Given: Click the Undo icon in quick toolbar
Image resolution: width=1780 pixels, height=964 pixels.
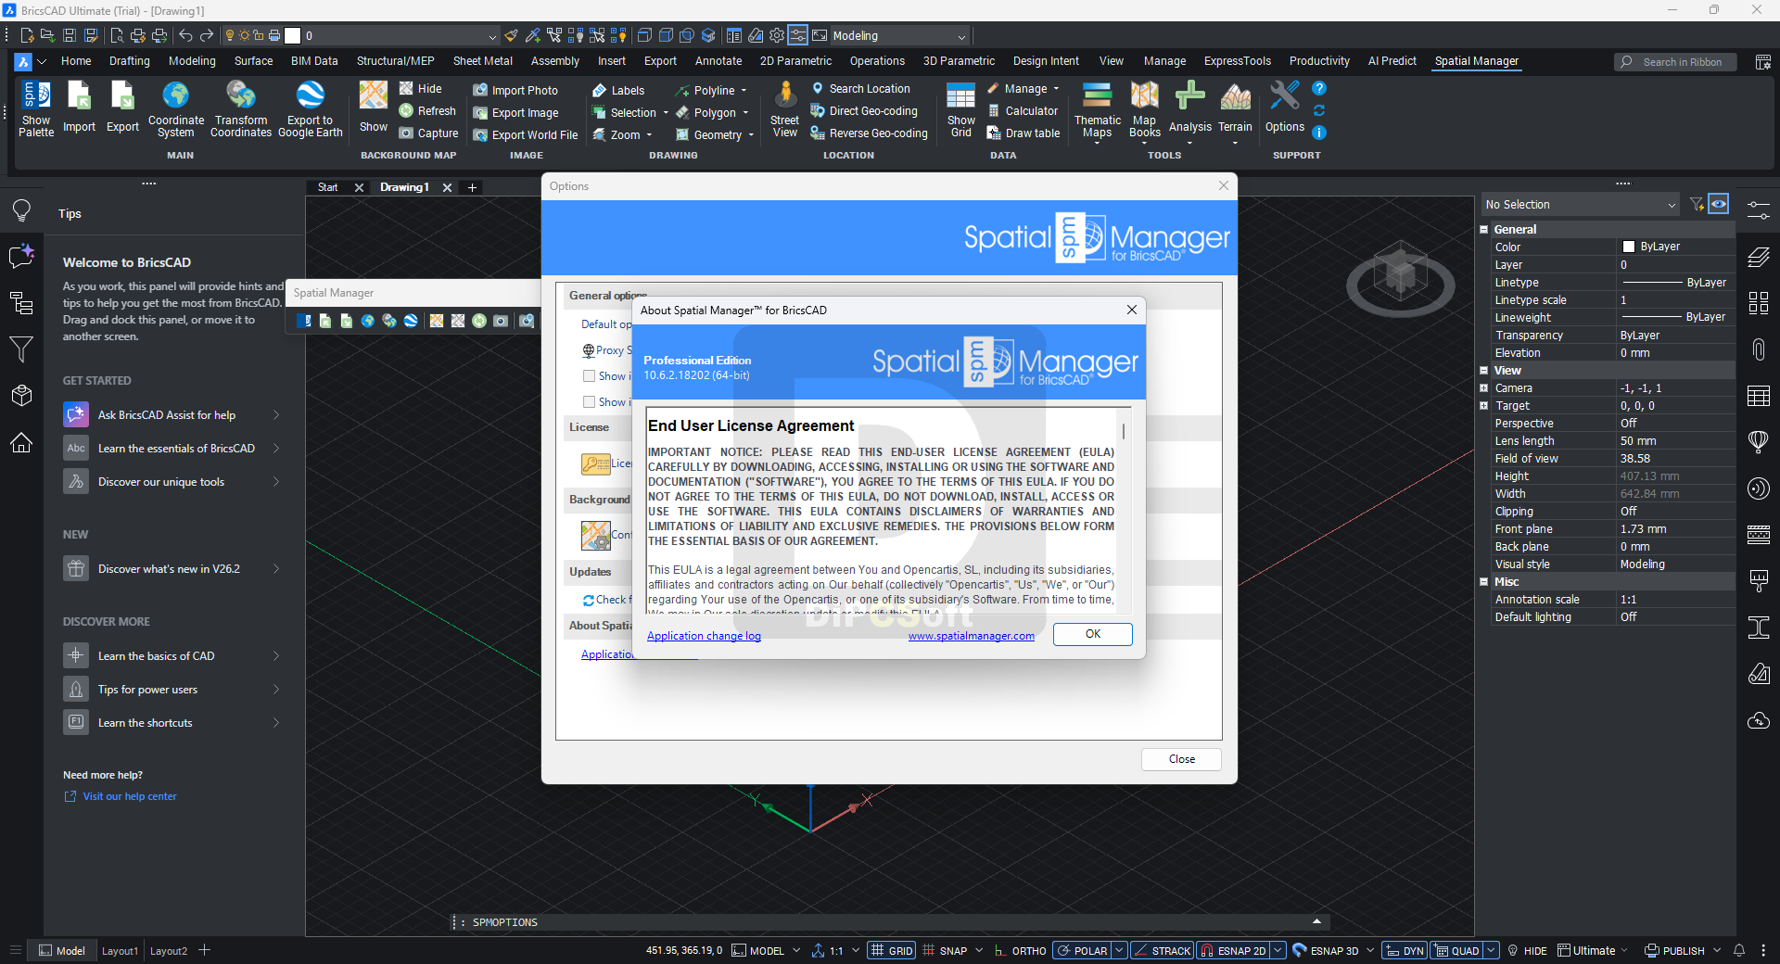Looking at the screenshot, I should tap(185, 35).
